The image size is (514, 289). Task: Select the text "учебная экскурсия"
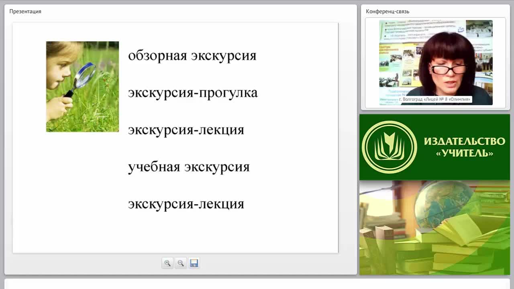point(189,167)
